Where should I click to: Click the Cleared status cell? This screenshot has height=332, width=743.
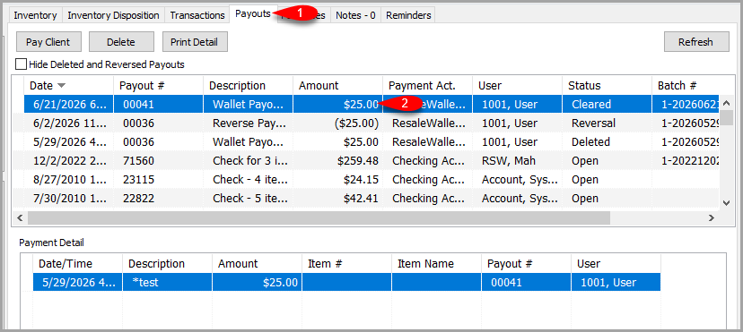tap(607, 104)
